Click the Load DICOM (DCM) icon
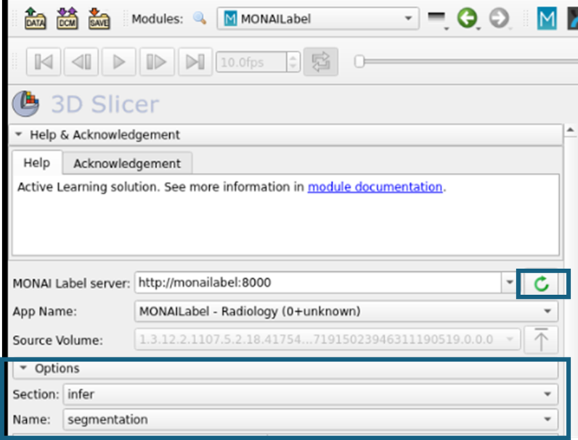The width and height of the screenshot is (578, 440). (66, 19)
